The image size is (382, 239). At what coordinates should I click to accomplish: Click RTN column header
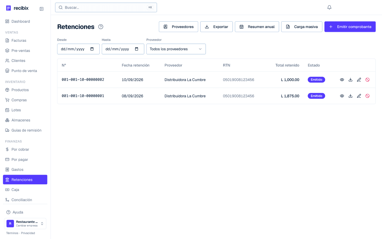click(x=227, y=65)
